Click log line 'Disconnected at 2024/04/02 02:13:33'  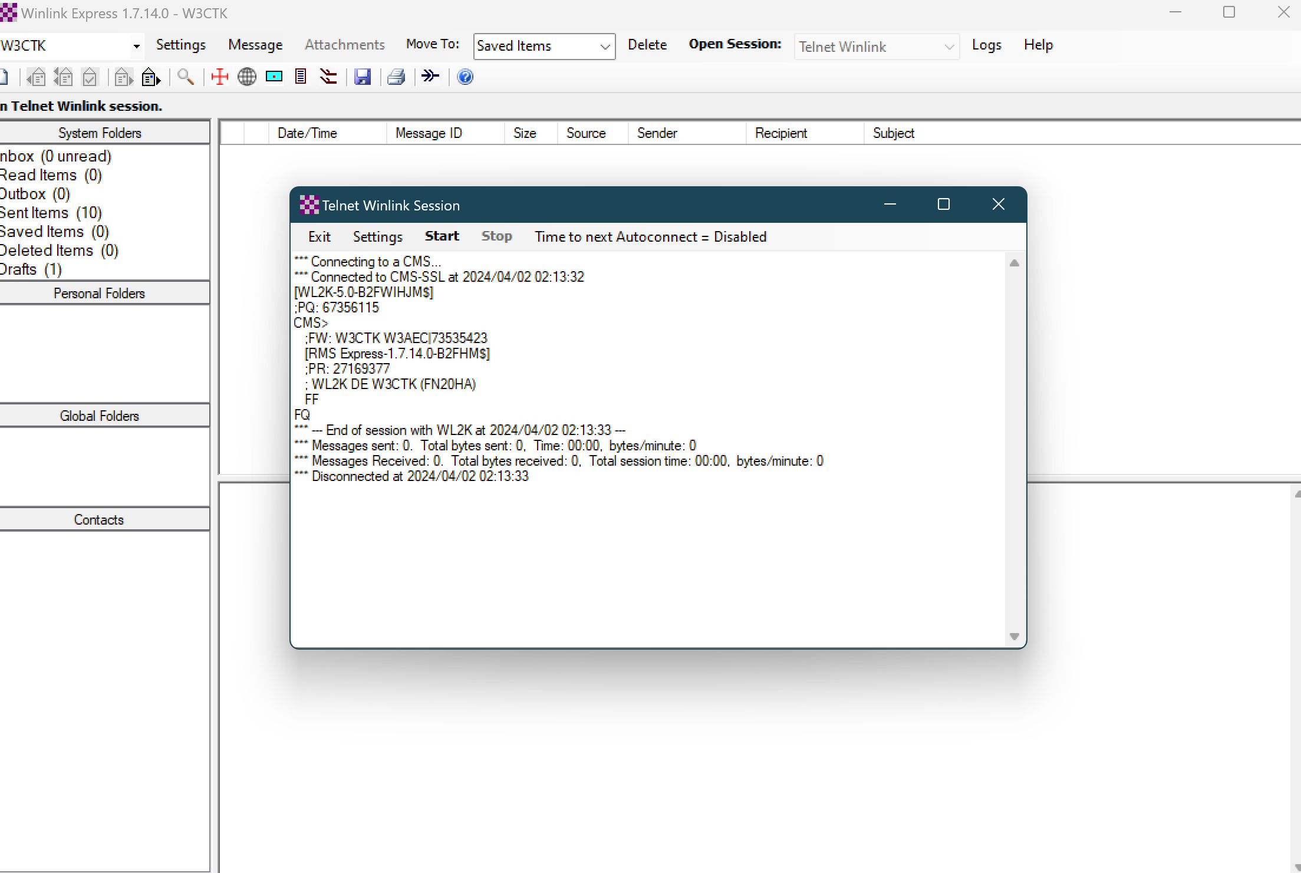tap(411, 476)
